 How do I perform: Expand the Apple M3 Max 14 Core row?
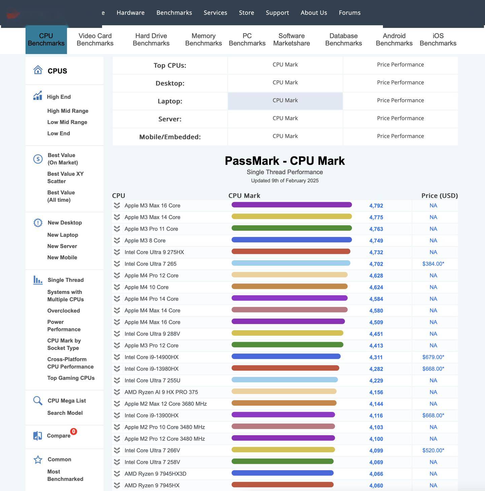click(117, 217)
